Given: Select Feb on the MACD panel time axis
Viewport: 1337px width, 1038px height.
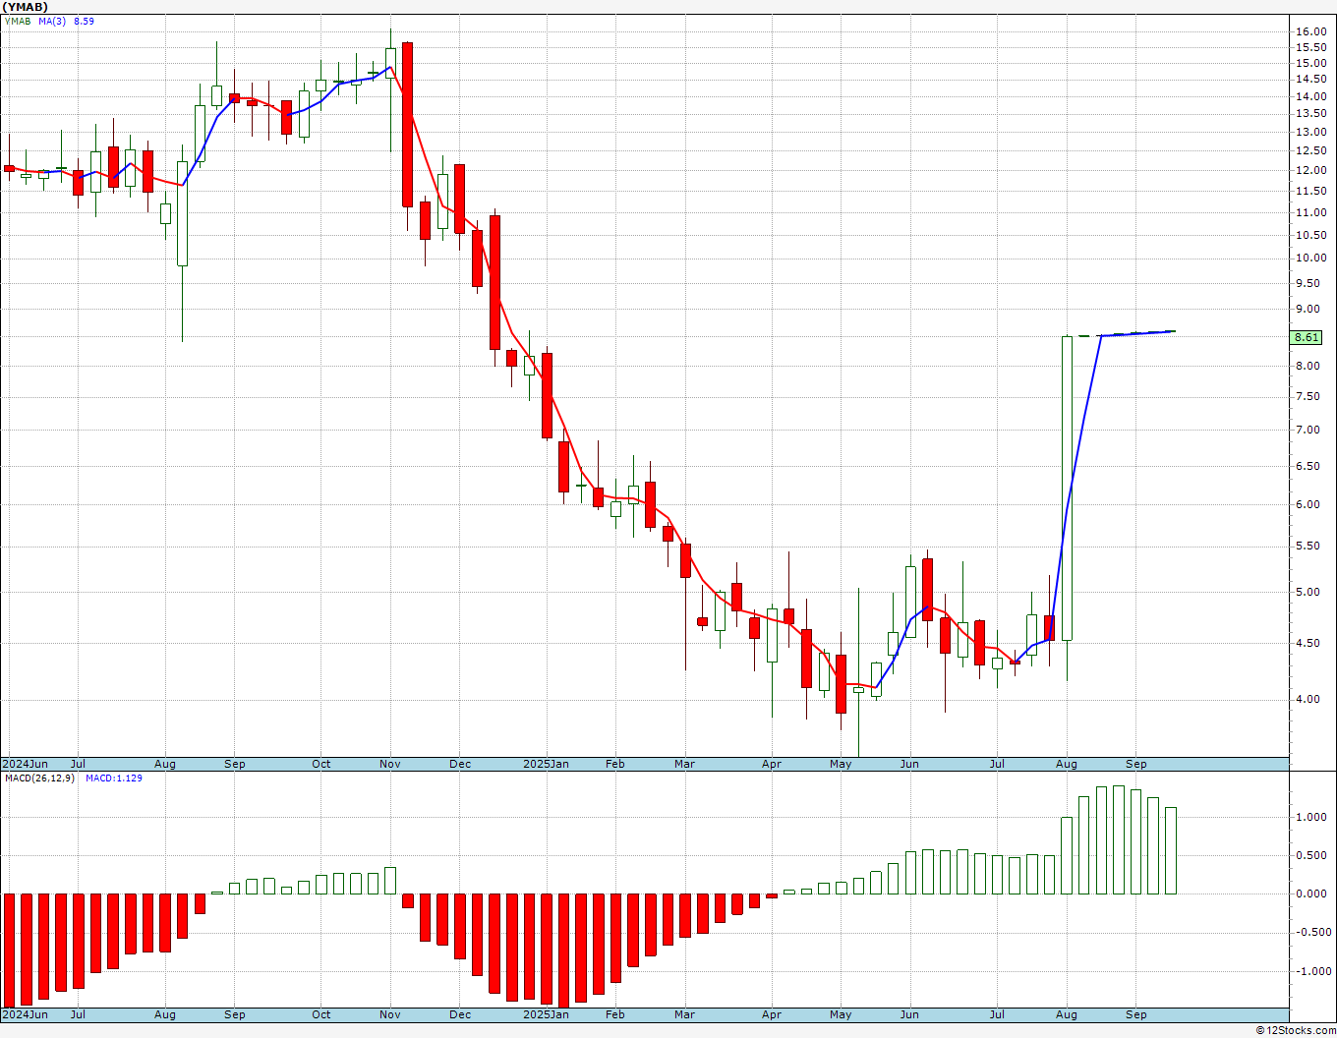Looking at the screenshot, I should tap(615, 1014).
